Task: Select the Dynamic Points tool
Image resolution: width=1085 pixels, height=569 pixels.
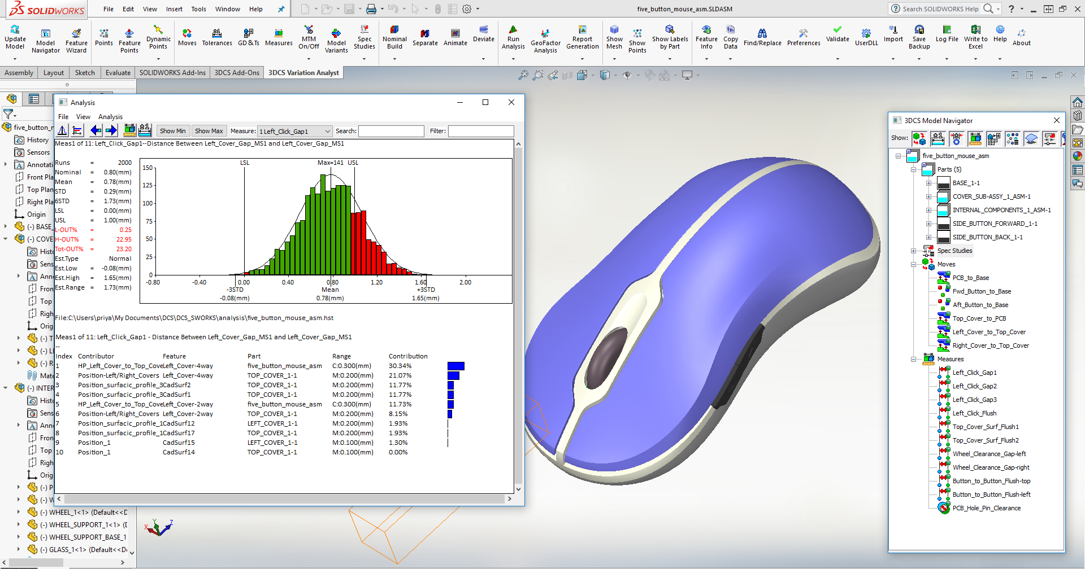Action: (x=158, y=38)
